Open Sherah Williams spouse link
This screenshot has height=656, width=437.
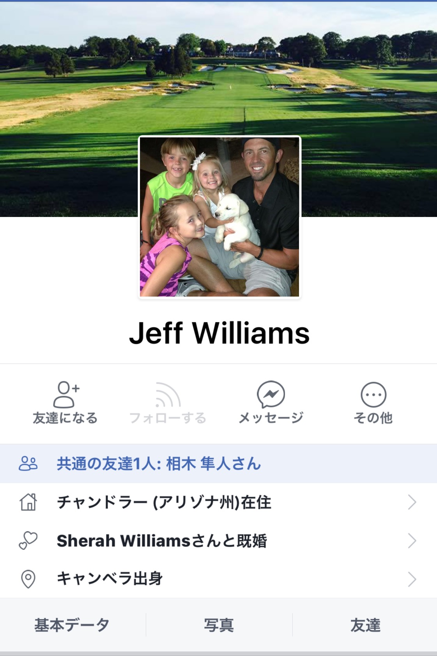124,540
